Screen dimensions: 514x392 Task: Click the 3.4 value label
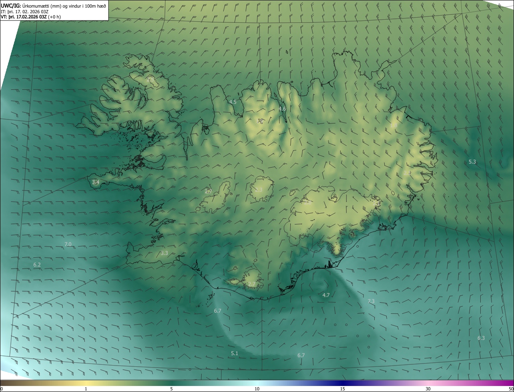point(96,182)
